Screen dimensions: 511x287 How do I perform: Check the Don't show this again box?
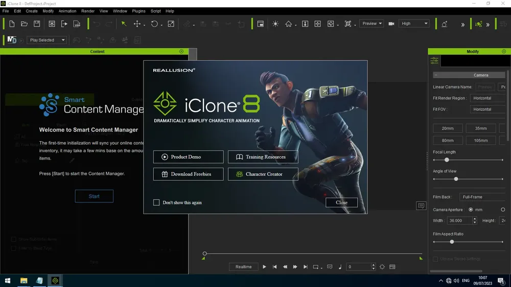(156, 202)
